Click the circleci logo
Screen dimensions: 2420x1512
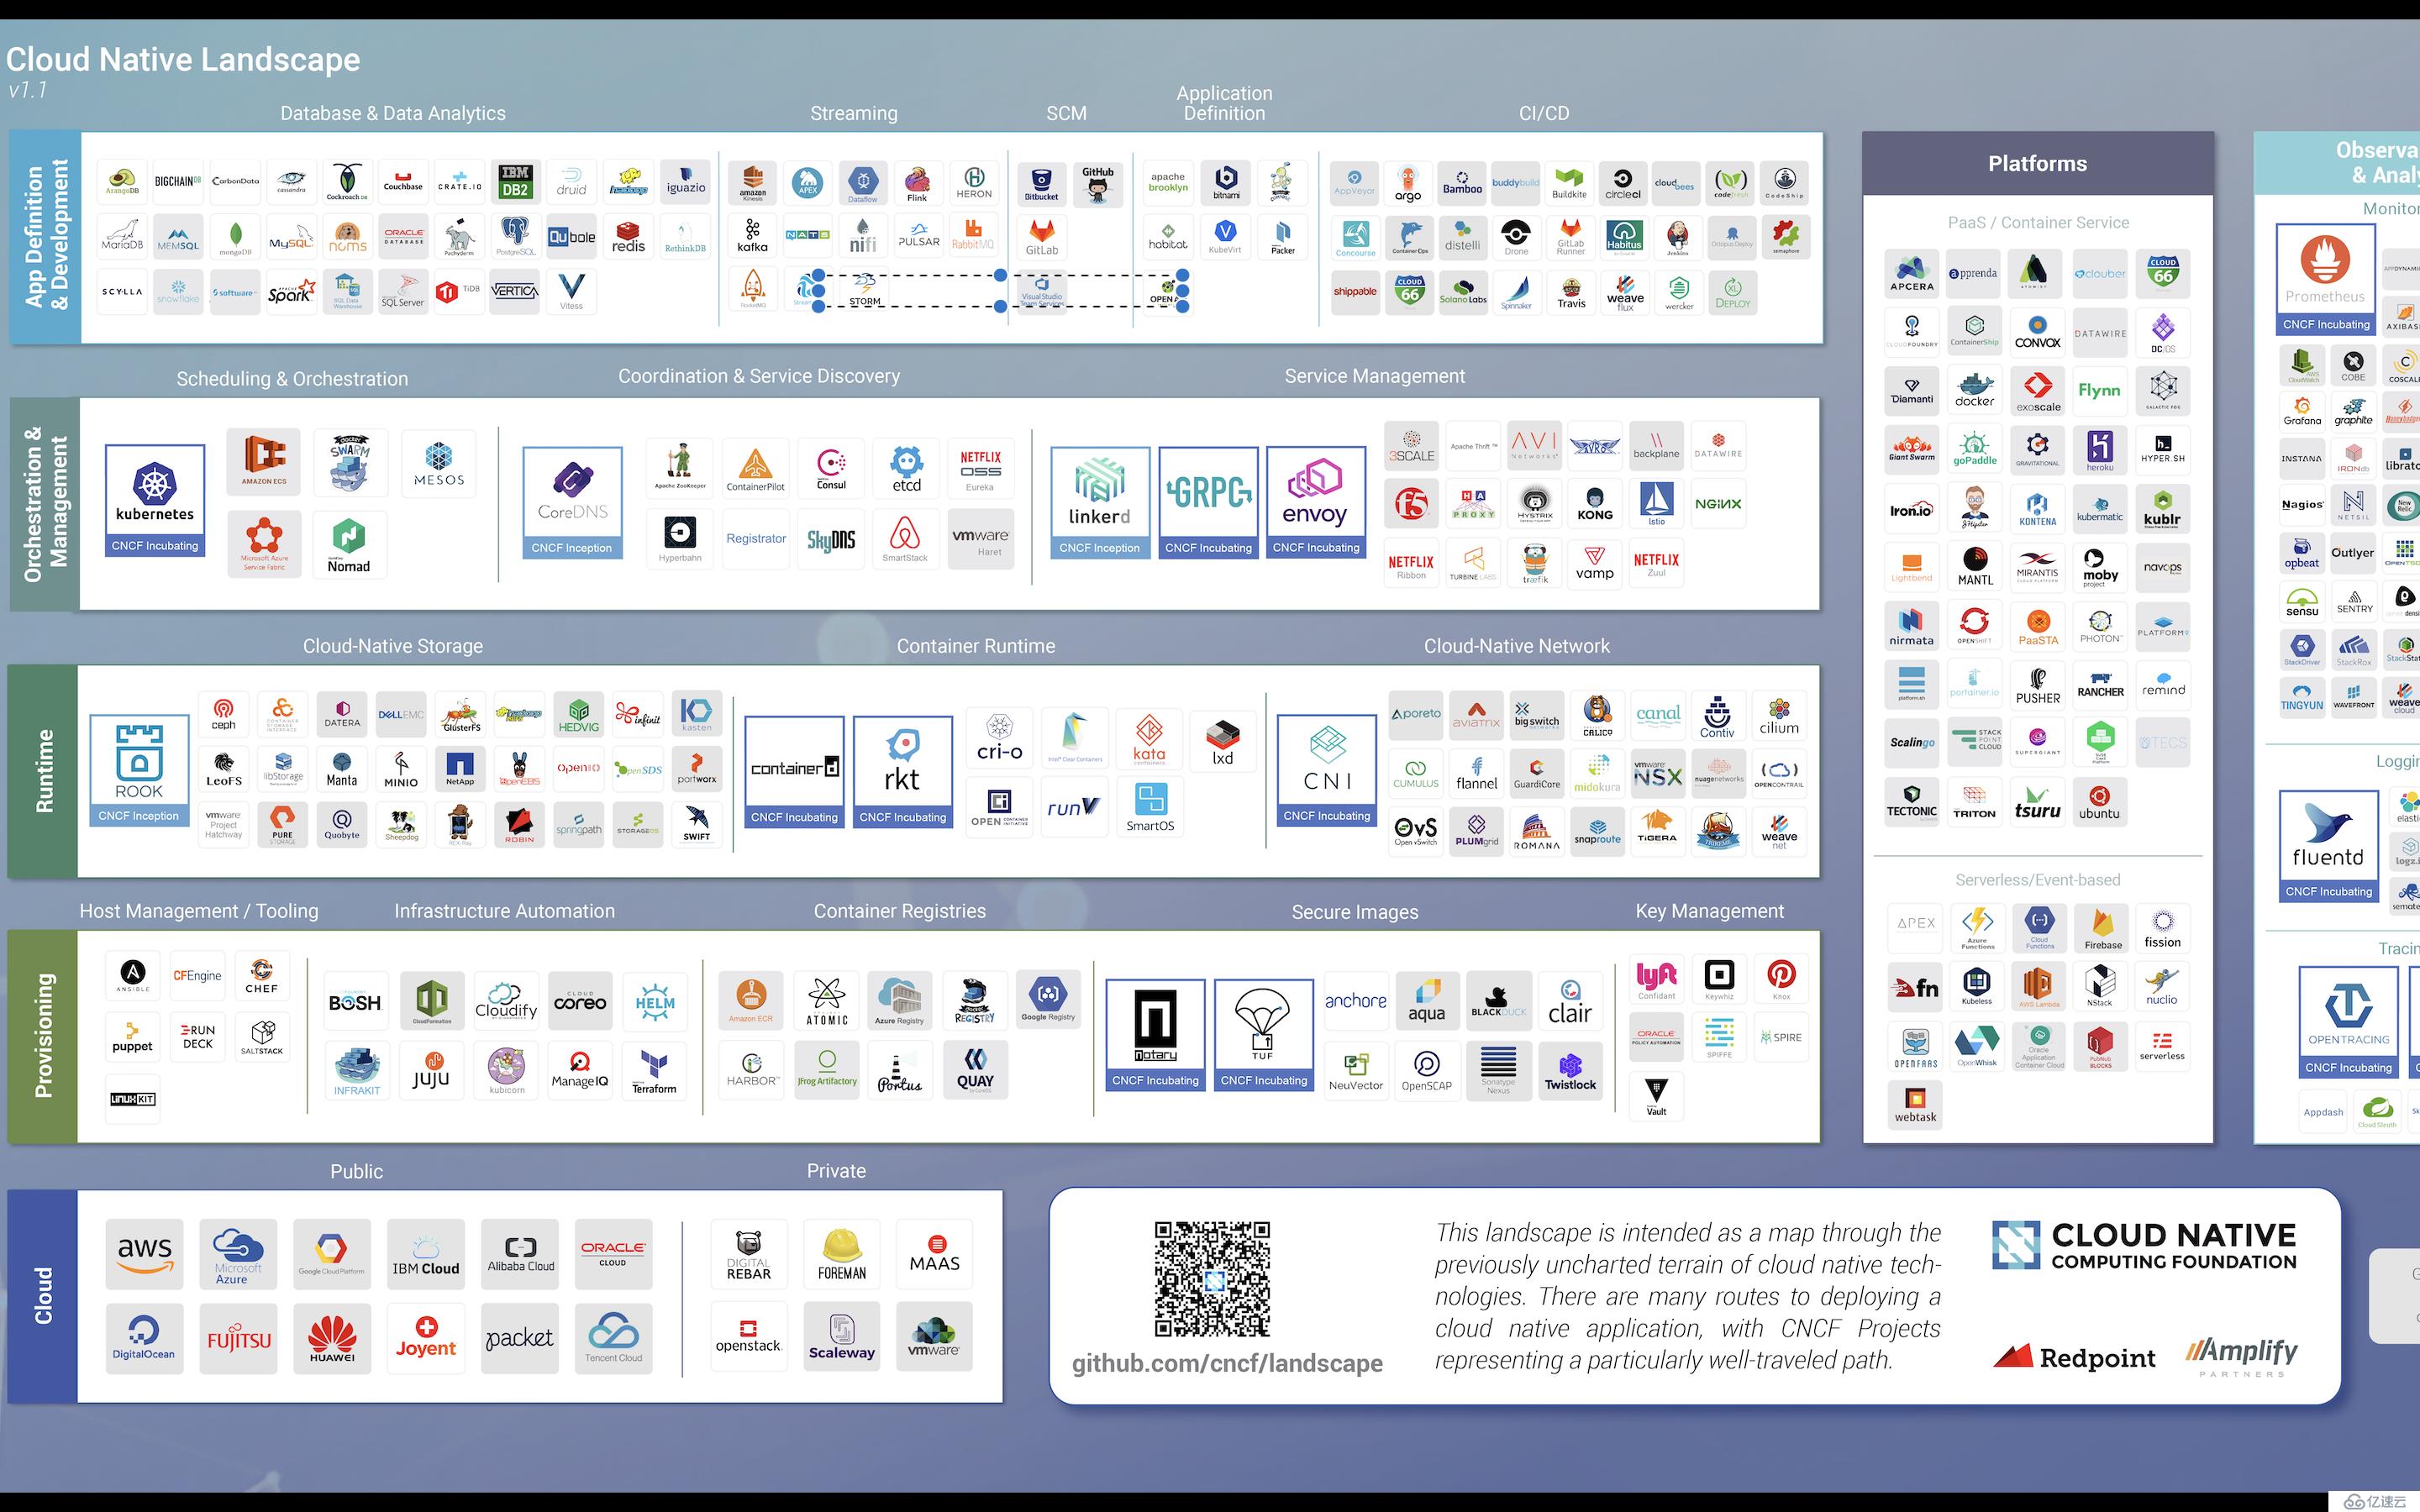coord(1623,185)
